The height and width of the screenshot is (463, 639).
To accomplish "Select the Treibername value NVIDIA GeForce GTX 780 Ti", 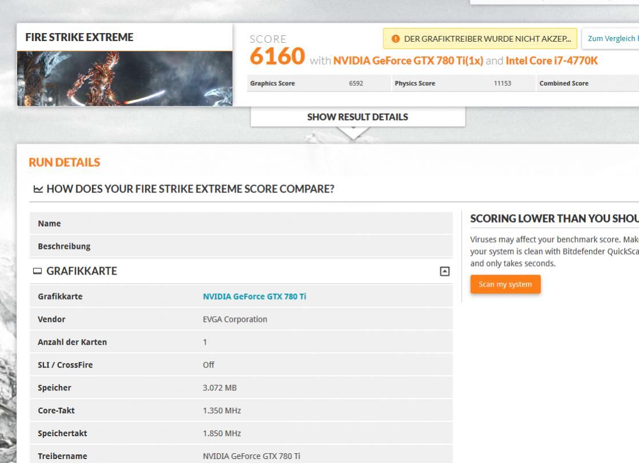I will (251, 456).
